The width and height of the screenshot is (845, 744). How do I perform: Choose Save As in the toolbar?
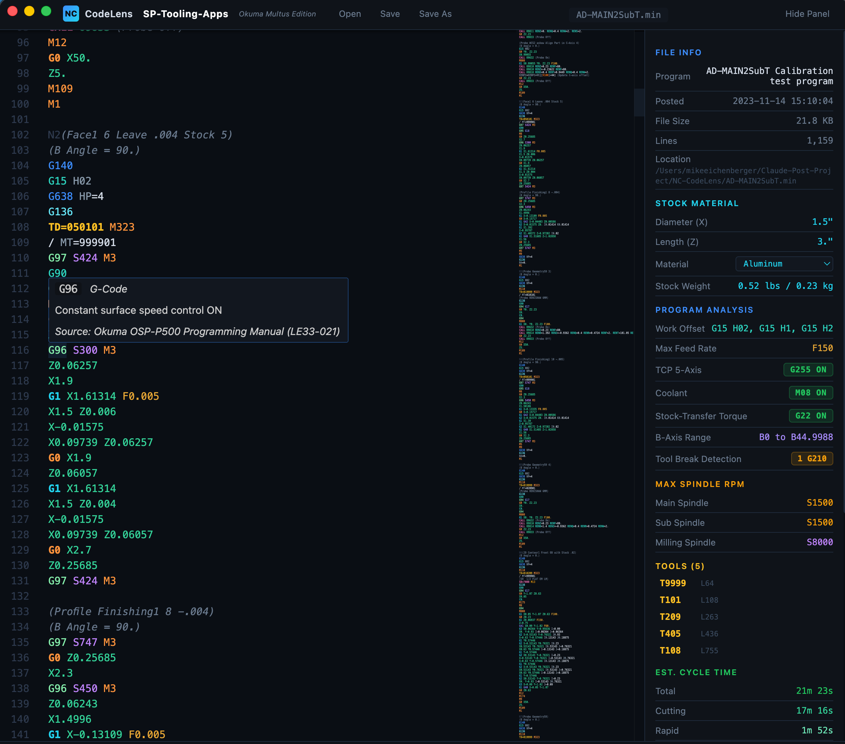tap(435, 14)
